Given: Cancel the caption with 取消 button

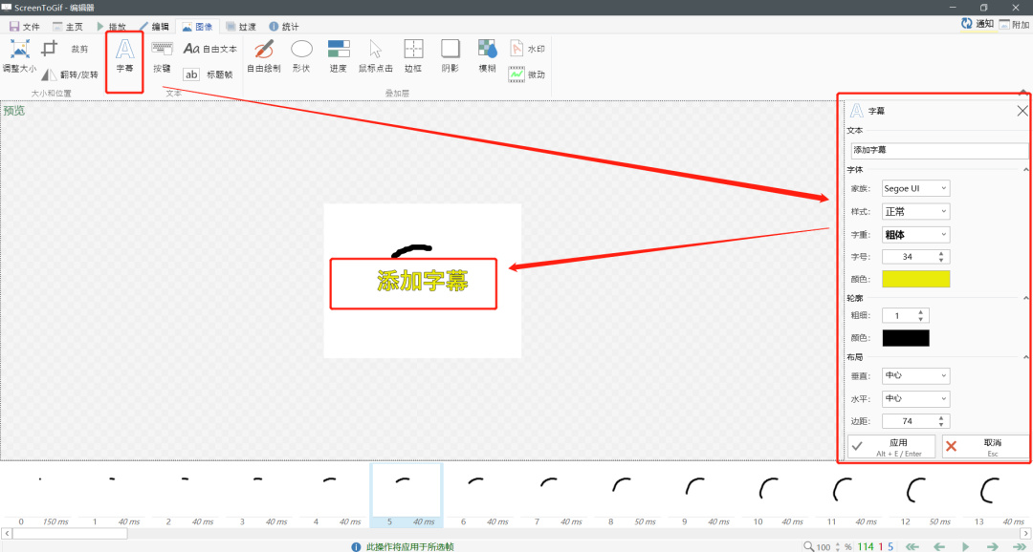Looking at the screenshot, I should 985,446.
